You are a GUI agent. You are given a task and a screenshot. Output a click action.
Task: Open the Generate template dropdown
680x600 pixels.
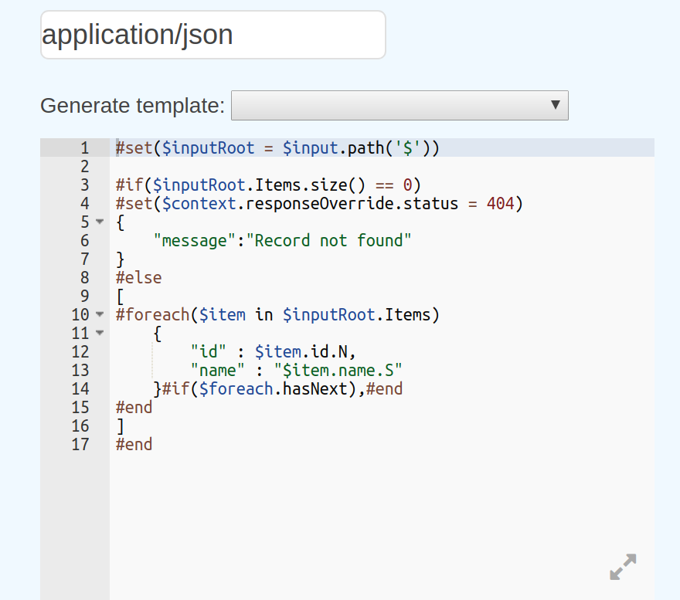pyautogui.click(x=399, y=105)
